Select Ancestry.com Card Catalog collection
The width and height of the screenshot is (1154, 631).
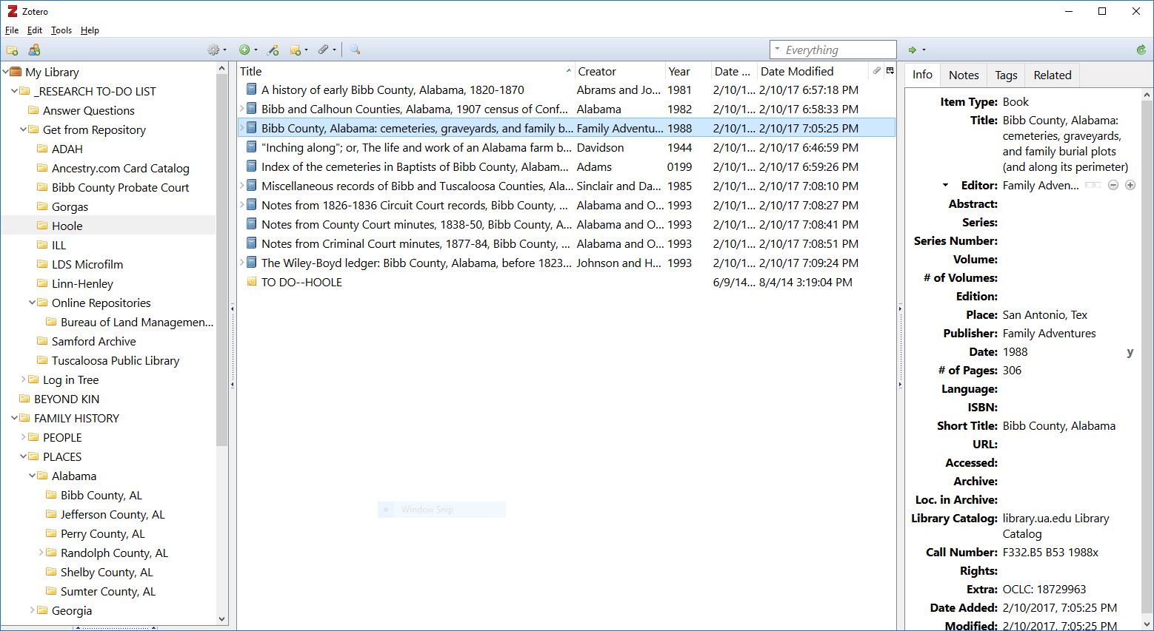point(121,168)
